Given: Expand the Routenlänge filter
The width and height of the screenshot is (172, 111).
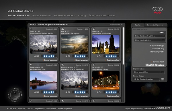Looking at the screenshot, I should click(157, 46).
